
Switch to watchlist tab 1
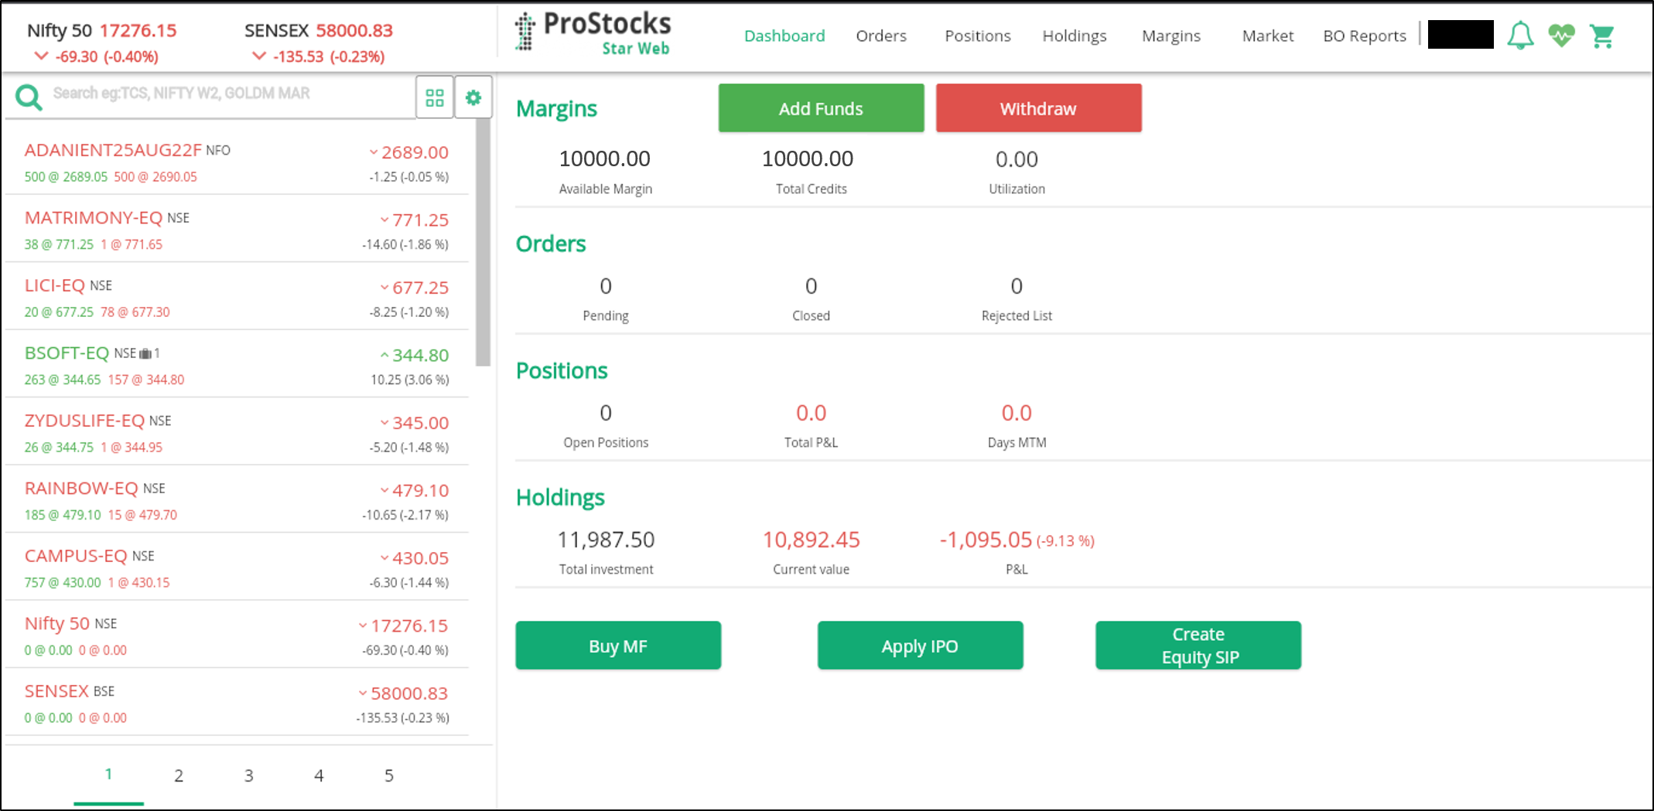108,774
